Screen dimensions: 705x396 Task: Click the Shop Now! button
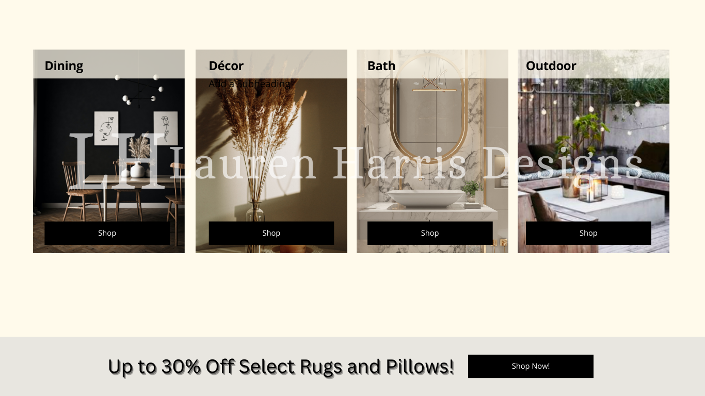pyautogui.click(x=531, y=366)
